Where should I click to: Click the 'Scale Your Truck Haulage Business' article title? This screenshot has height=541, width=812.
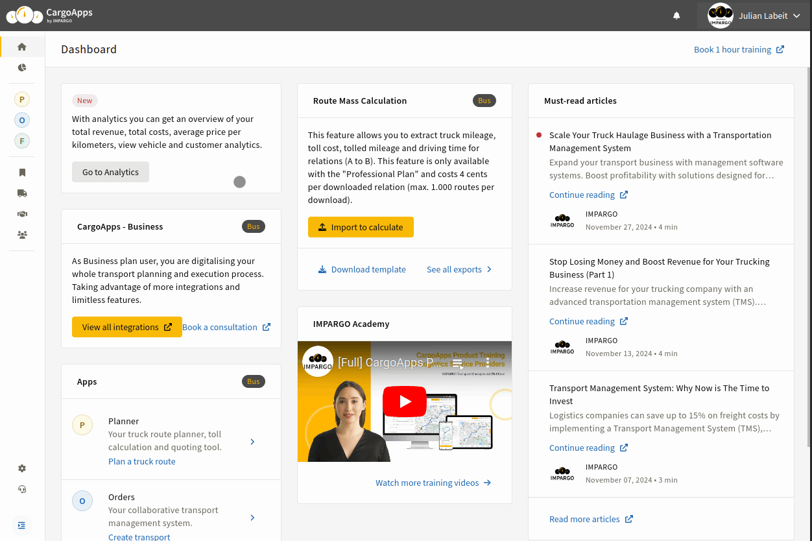660,141
